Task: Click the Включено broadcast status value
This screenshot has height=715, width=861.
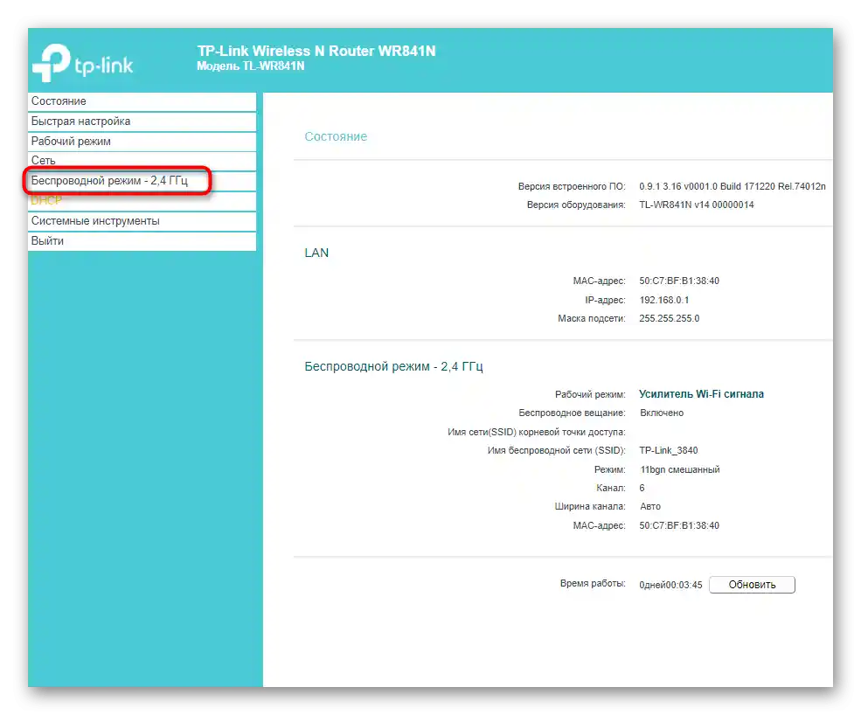Action: click(662, 413)
